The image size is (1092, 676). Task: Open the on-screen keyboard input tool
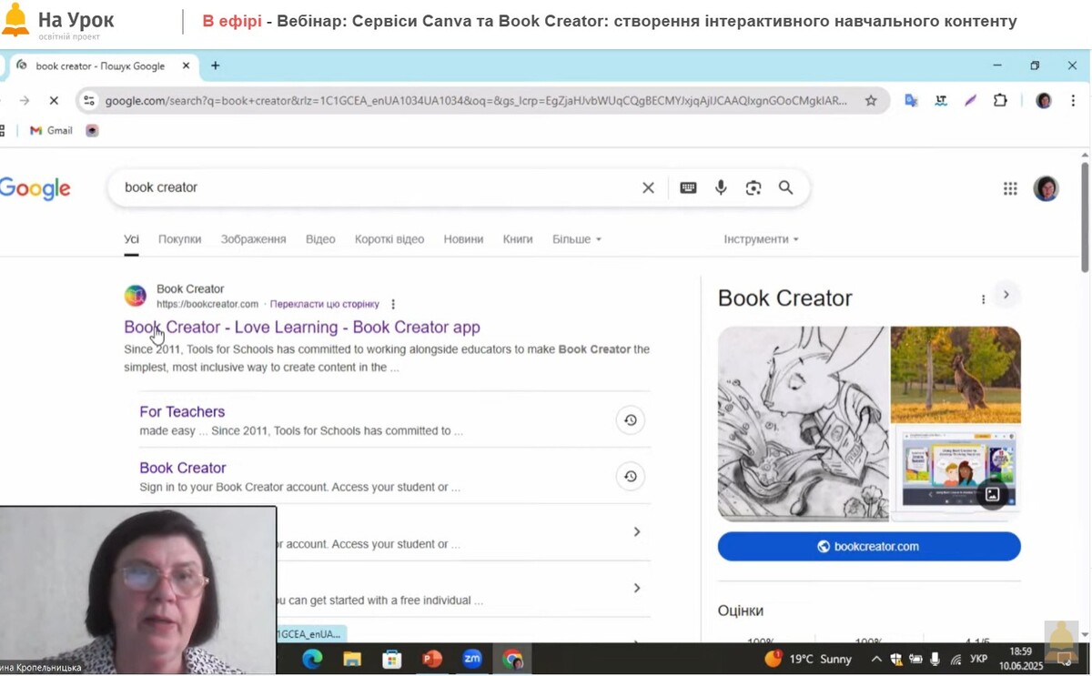tap(688, 188)
